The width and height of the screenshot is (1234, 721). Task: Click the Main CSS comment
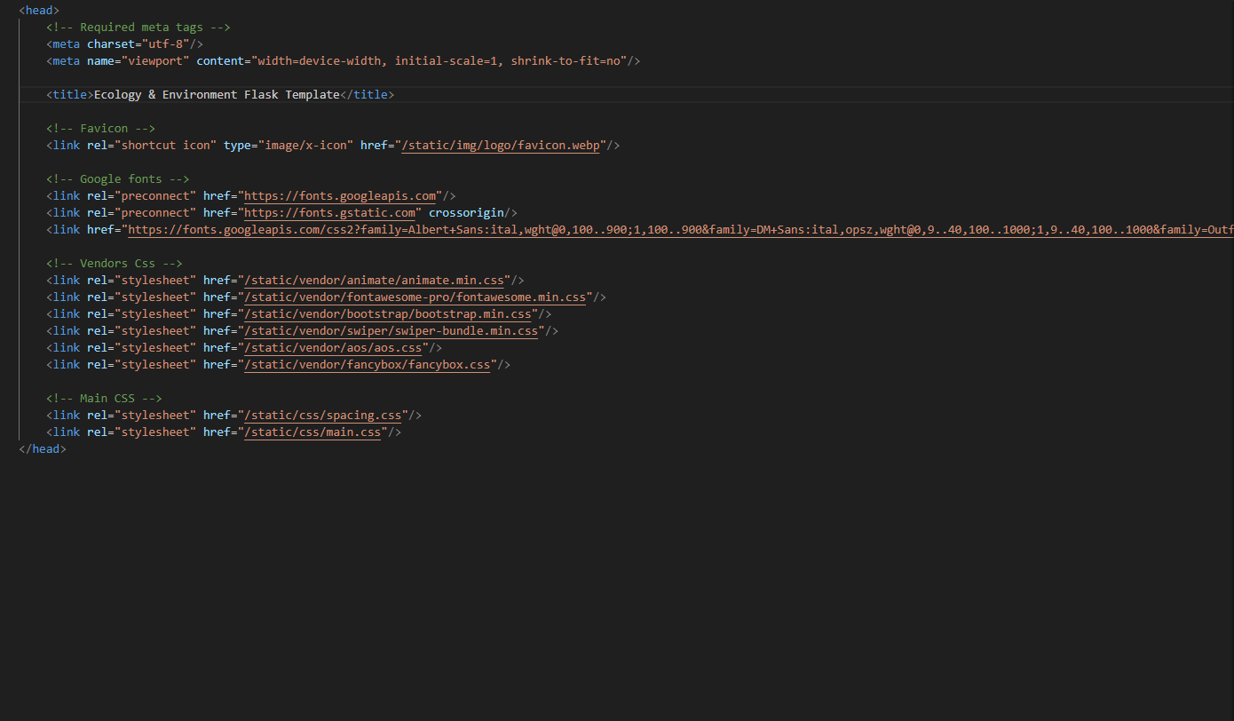pos(103,398)
